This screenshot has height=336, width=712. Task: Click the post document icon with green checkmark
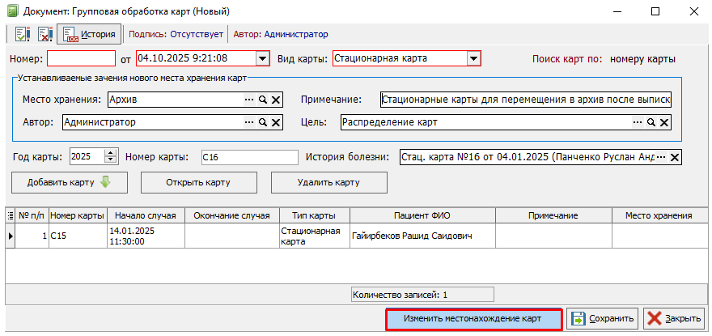pyautogui.click(x=22, y=35)
